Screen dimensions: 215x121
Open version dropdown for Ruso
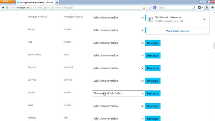coord(118,43)
